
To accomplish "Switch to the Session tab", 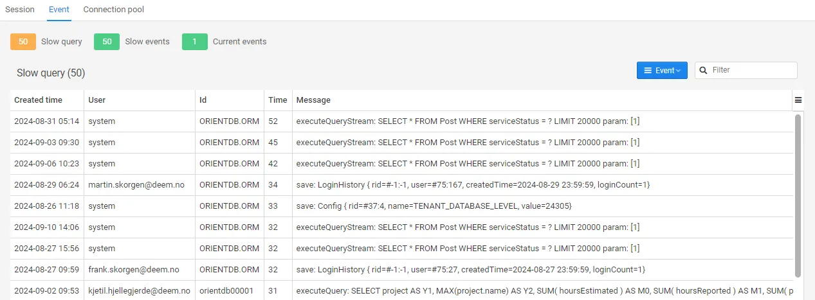I will [20, 10].
